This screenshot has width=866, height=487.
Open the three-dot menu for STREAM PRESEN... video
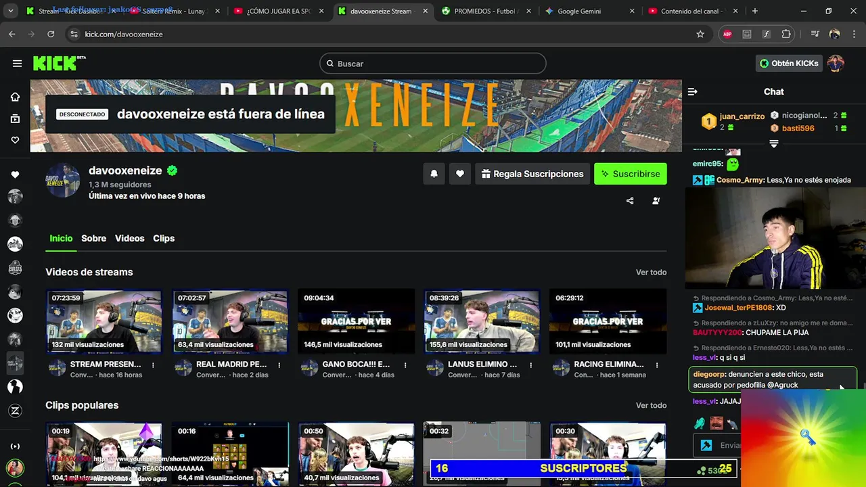click(153, 365)
